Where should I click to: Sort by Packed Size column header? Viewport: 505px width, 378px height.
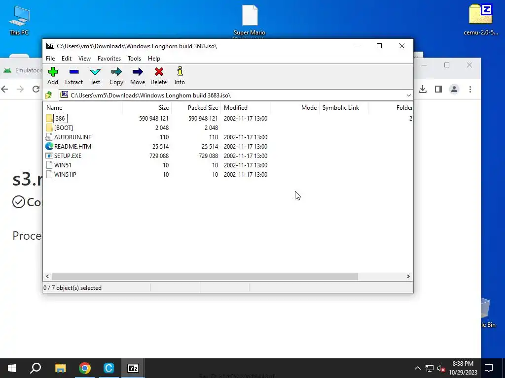(x=196, y=108)
